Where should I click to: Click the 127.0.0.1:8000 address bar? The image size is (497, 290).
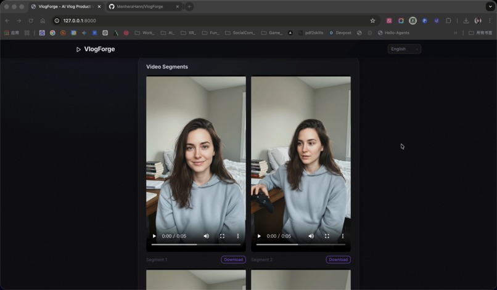(x=216, y=20)
